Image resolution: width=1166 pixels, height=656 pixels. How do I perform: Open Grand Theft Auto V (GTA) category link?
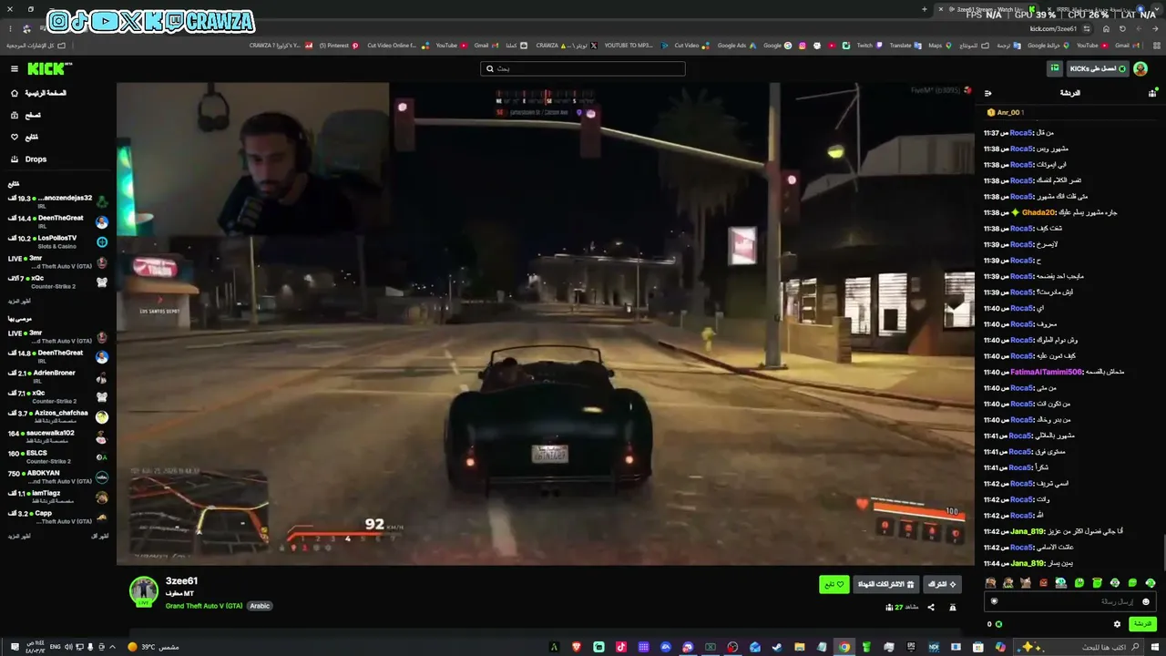204,606
